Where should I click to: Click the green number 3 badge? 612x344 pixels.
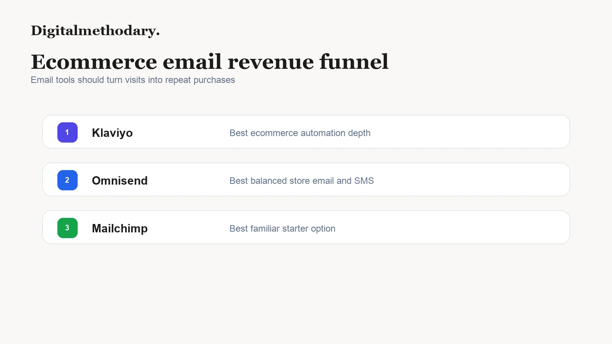(67, 228)
